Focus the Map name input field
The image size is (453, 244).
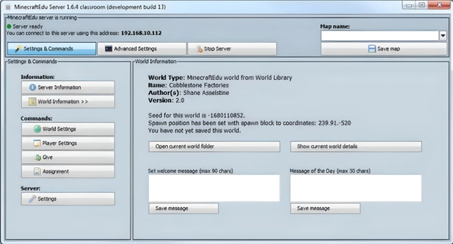(380, 36)
